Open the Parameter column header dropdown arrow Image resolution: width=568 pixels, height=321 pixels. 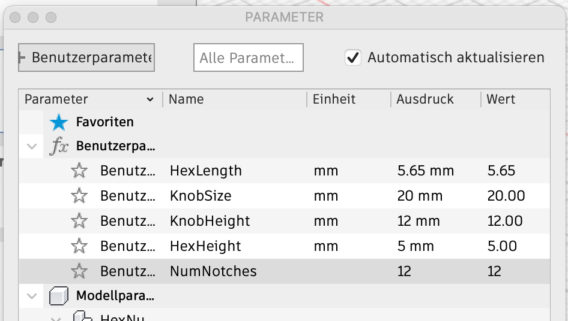pos(150,99)
